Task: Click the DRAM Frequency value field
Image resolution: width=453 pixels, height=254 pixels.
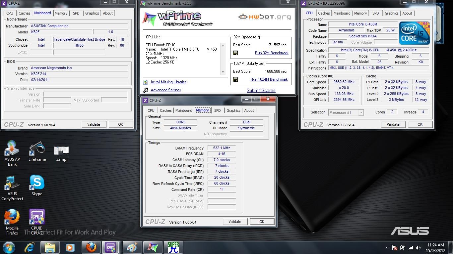Action: (222, 148)
